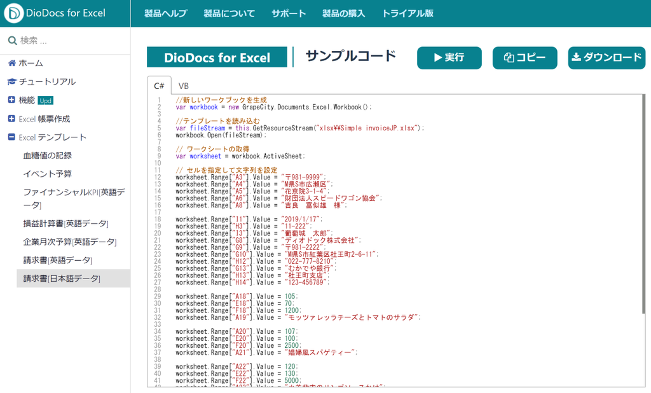Click the graduation cap tutorial icon
Screen dimensions: 651x393
12,82
